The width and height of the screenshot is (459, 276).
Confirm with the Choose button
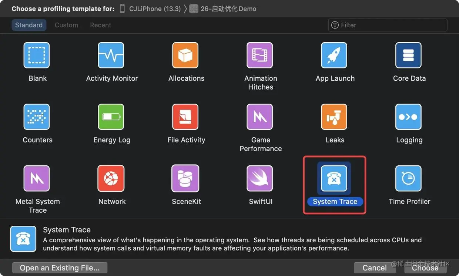pos(425,268)
